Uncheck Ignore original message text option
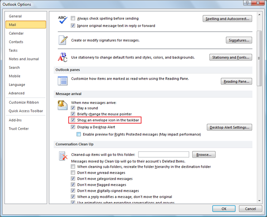This screenshot has width=267, height=217. click(x=73, y=26)
